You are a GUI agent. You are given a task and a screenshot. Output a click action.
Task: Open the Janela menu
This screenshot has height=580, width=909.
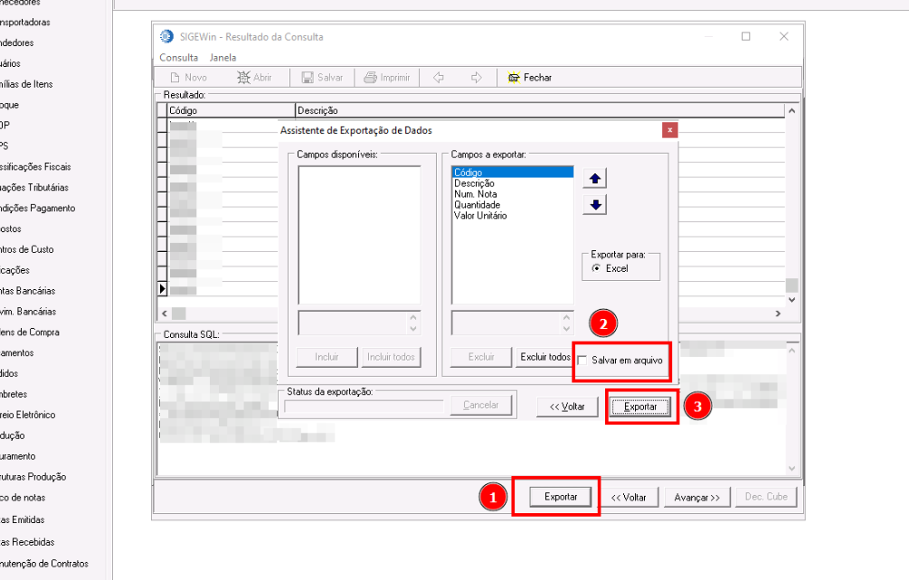223,58
